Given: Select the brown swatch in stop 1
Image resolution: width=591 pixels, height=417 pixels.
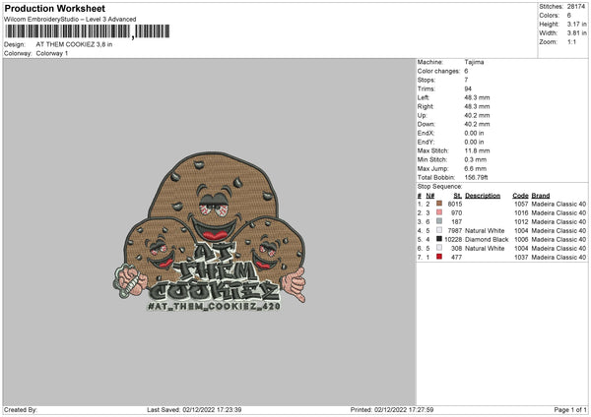Looking at the screenshot, I should (439, 204).
